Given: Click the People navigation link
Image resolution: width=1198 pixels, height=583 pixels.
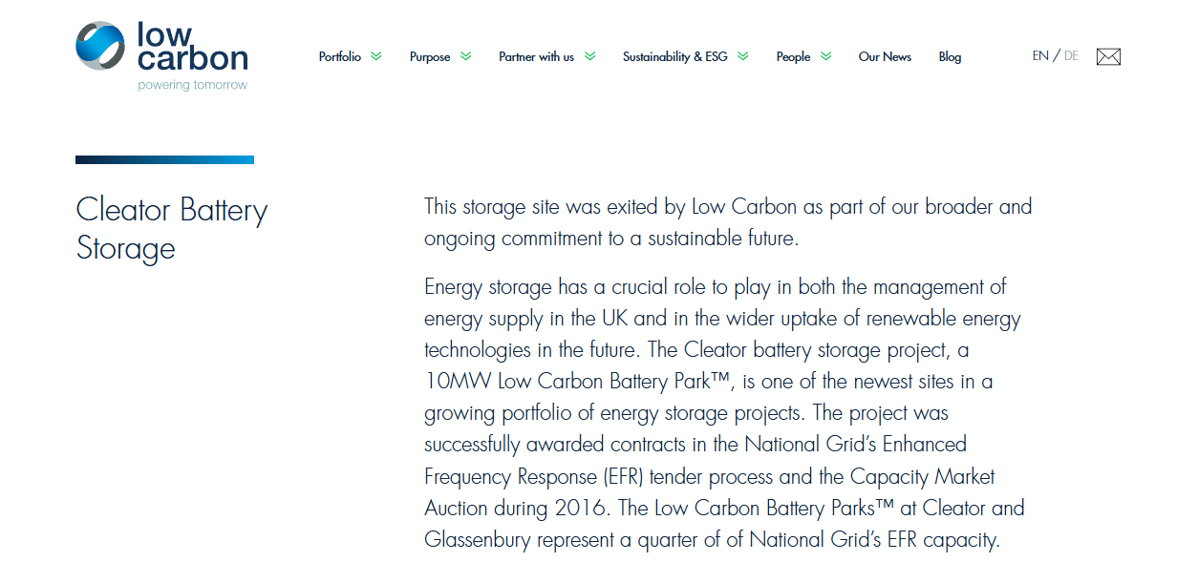Looking at the screenshot, I should point(796,56).
